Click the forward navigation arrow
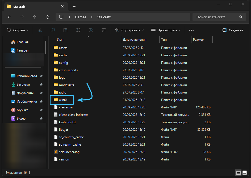The image size is (251, 178). 22,17
